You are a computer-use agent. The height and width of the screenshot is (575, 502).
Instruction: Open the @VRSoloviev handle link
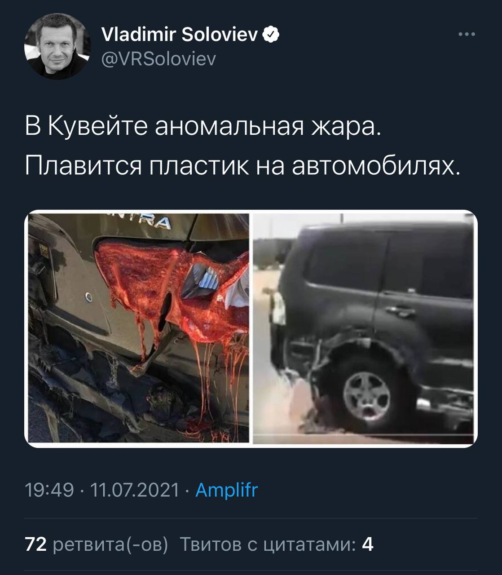[159, 59]
